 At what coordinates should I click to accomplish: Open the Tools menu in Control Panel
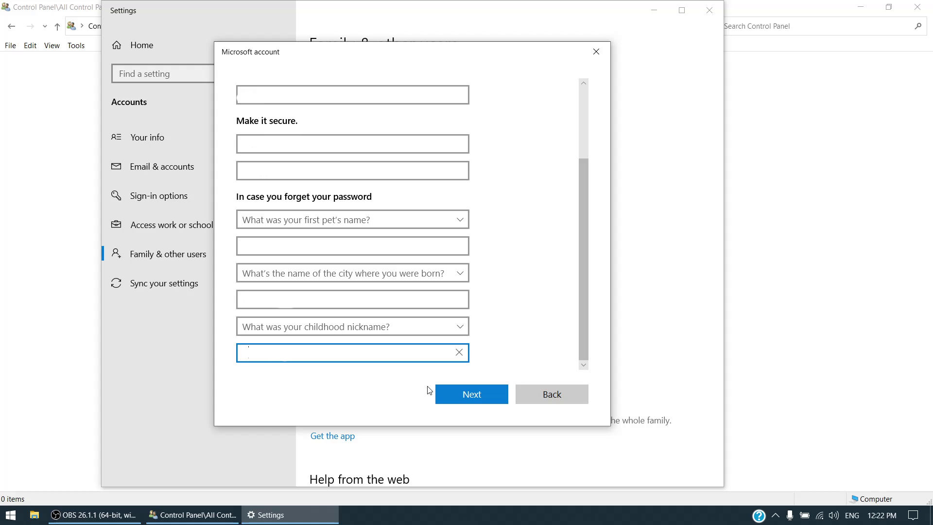tap(76, 46)
